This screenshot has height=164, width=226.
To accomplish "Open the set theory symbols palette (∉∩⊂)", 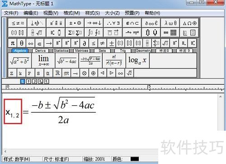I will [132, 23].
